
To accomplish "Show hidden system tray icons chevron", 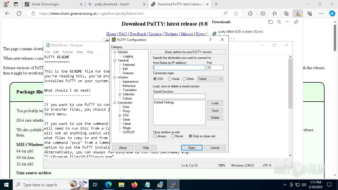I will coord(285,185).
